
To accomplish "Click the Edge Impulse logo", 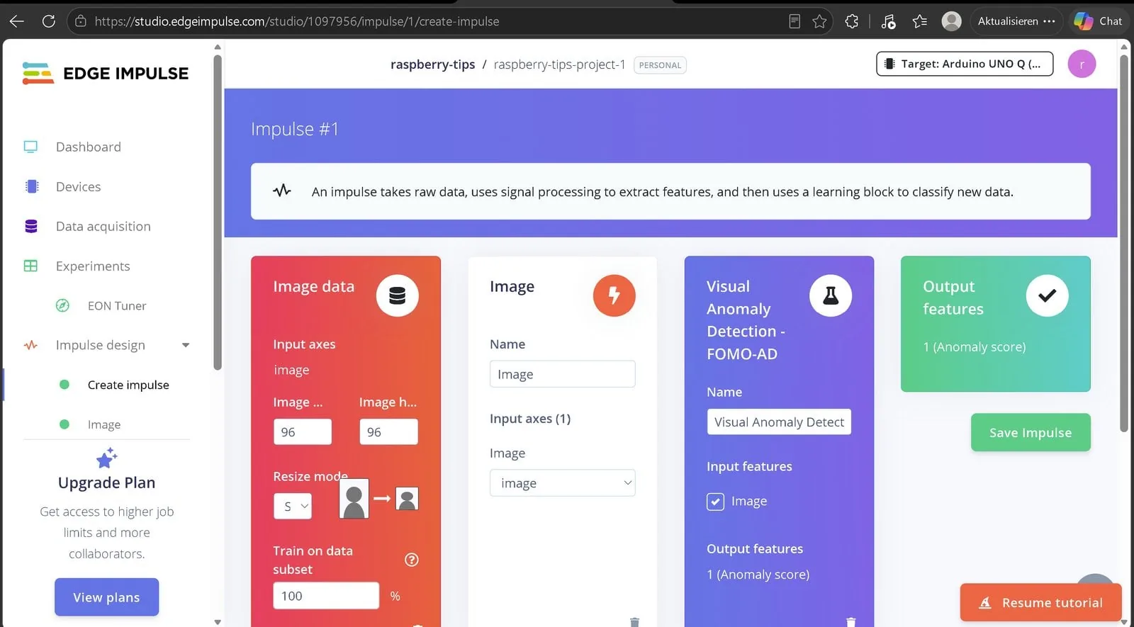I will [106, 73].
